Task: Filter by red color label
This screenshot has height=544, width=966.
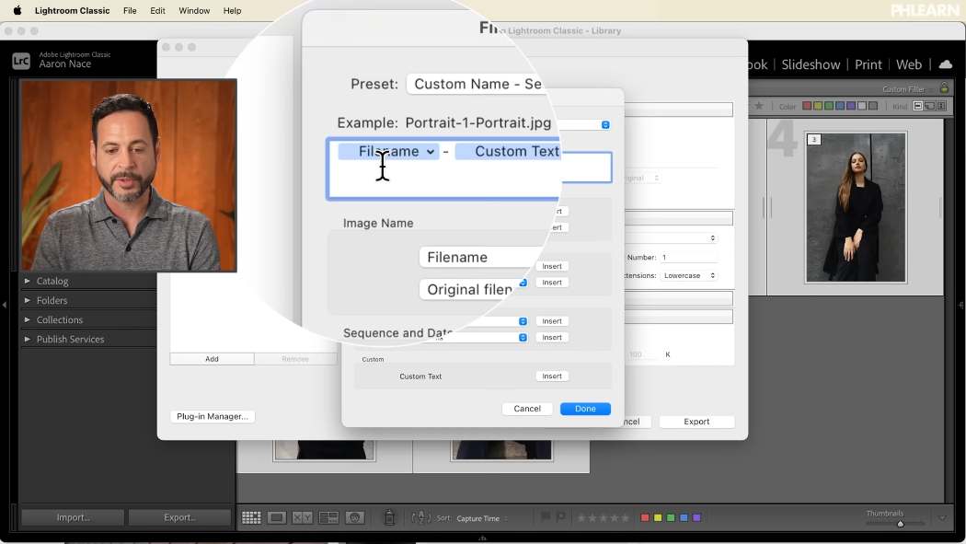Action: 807,106
